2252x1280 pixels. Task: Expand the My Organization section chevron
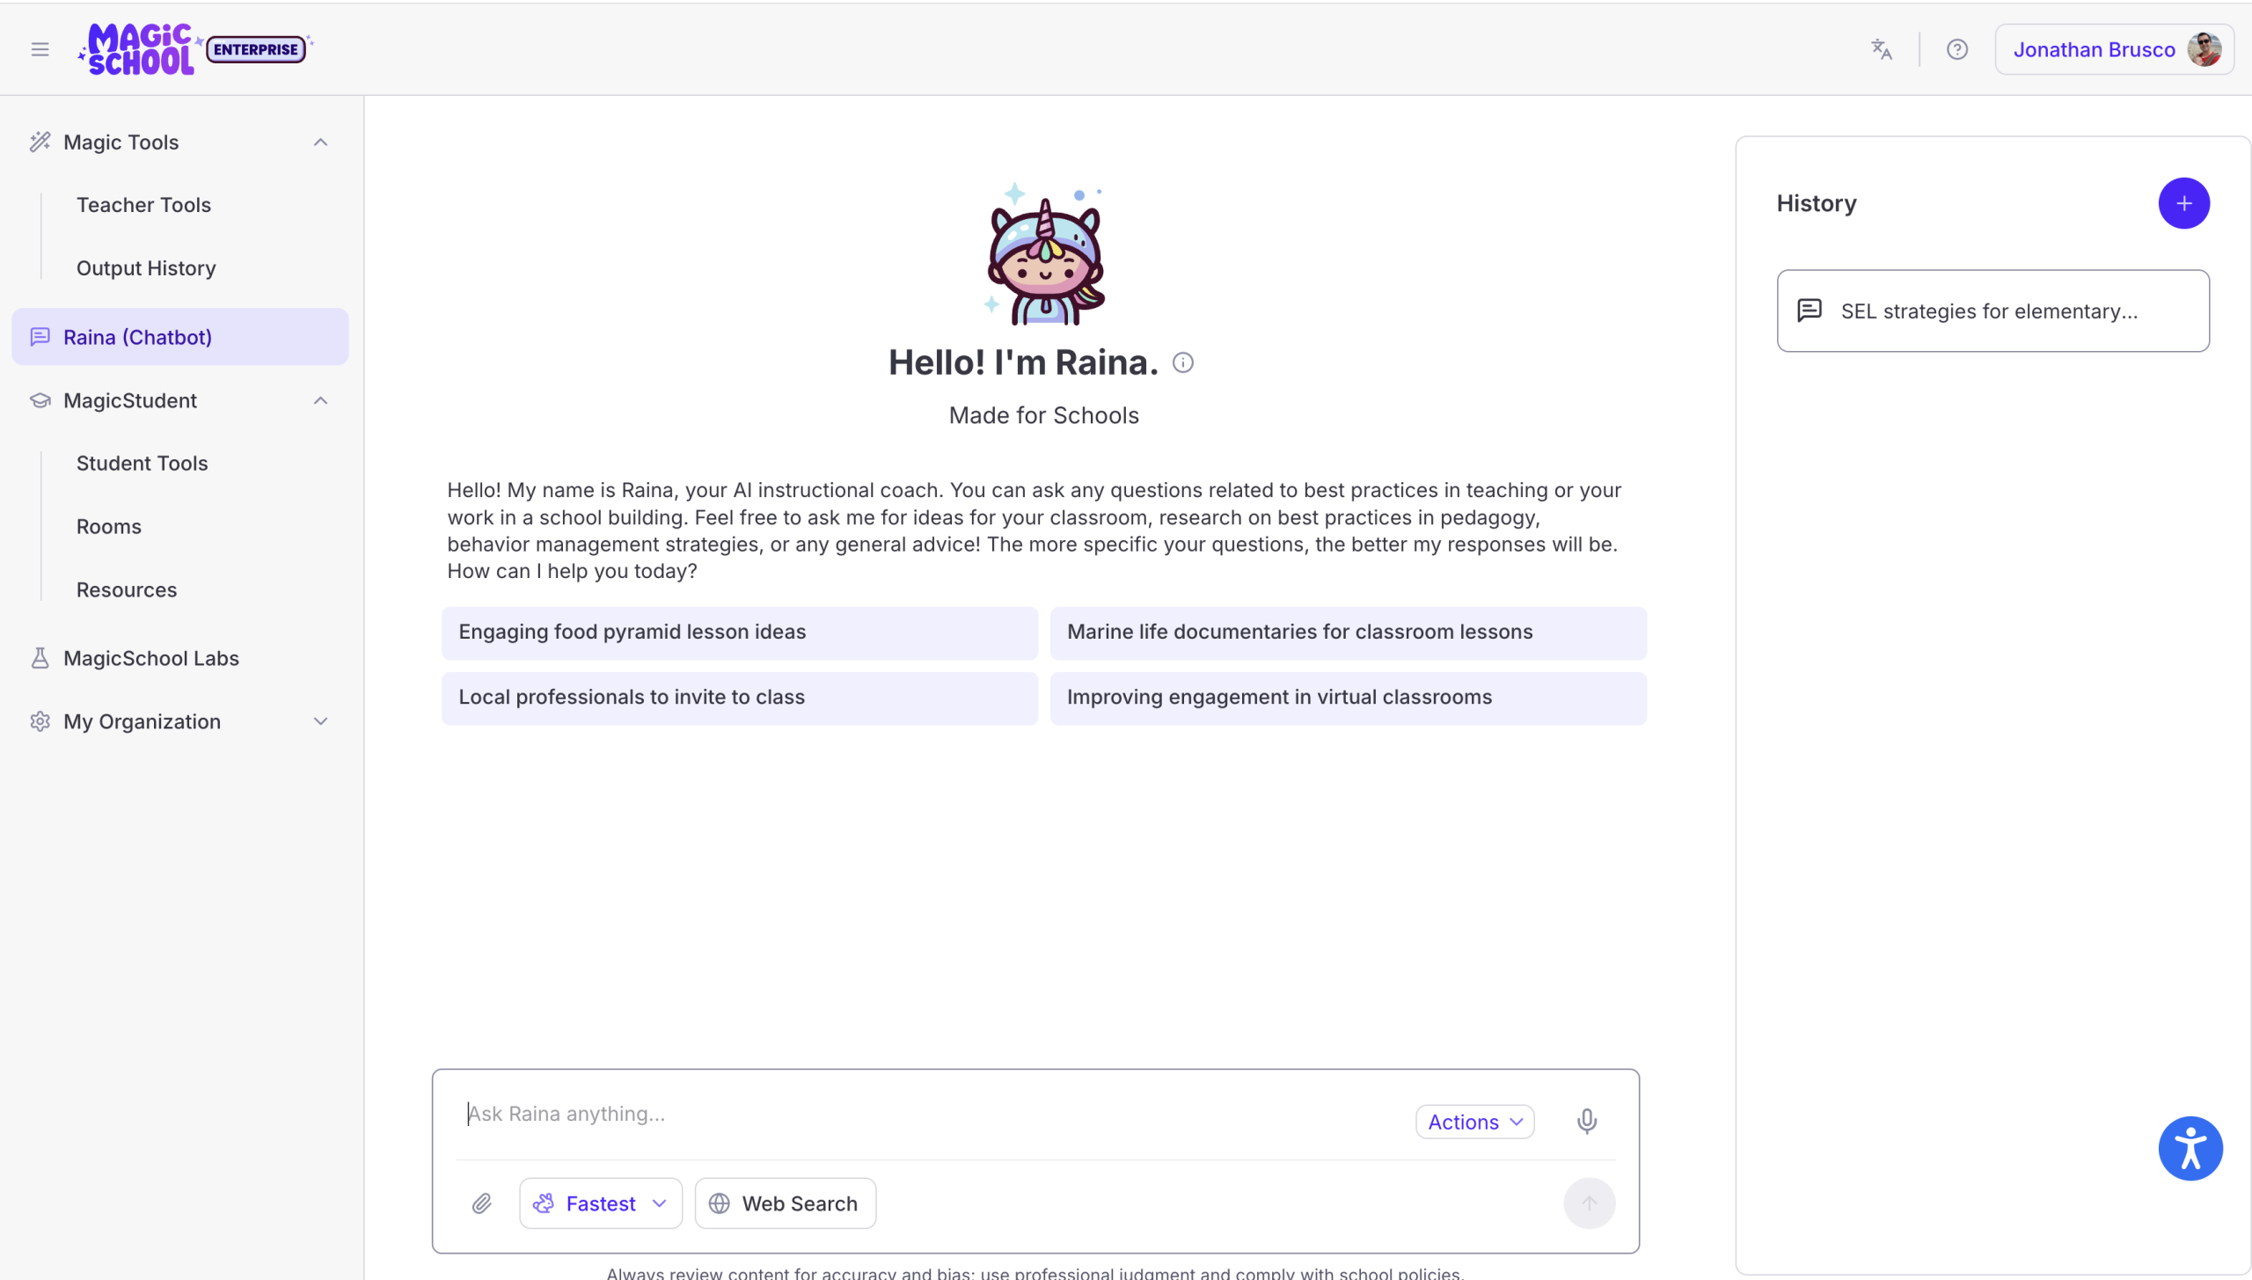pyautogui.click(x=320, y=721)
